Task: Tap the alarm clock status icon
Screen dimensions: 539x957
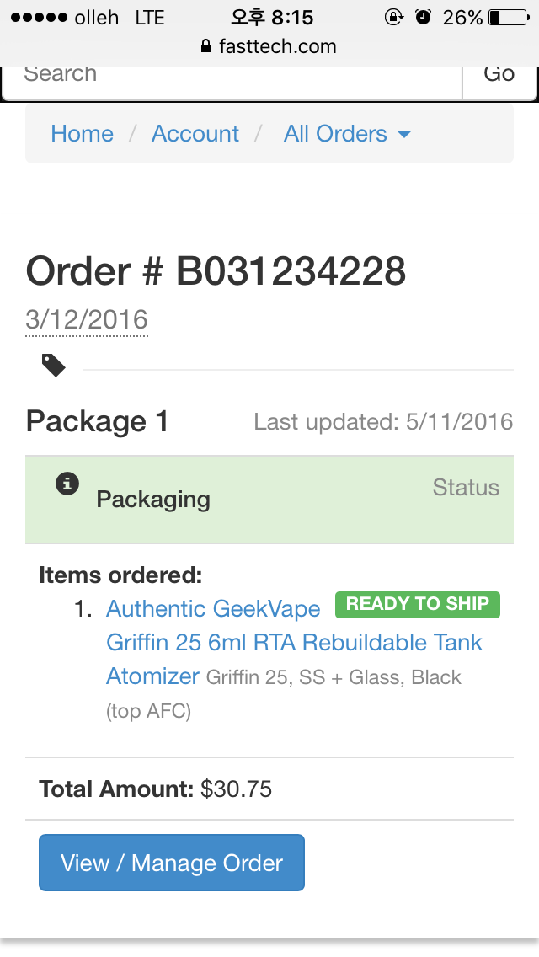Action: (x=424, y=17)
